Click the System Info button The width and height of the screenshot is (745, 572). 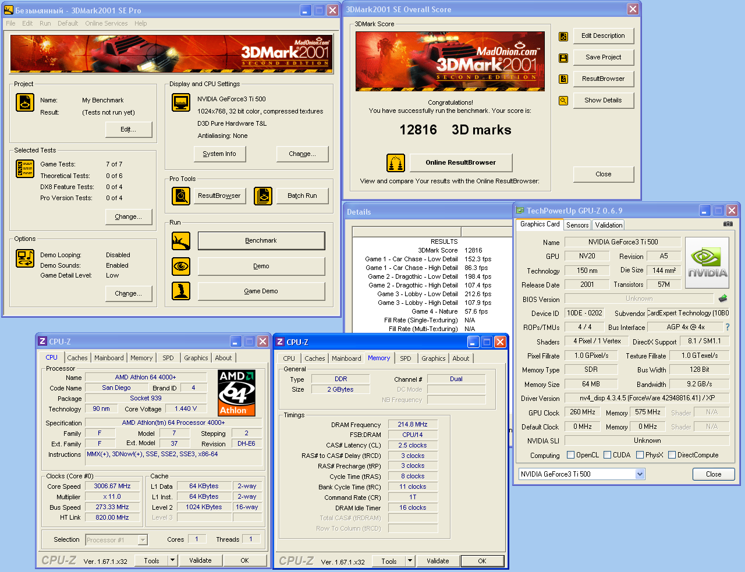pos(219,154)
